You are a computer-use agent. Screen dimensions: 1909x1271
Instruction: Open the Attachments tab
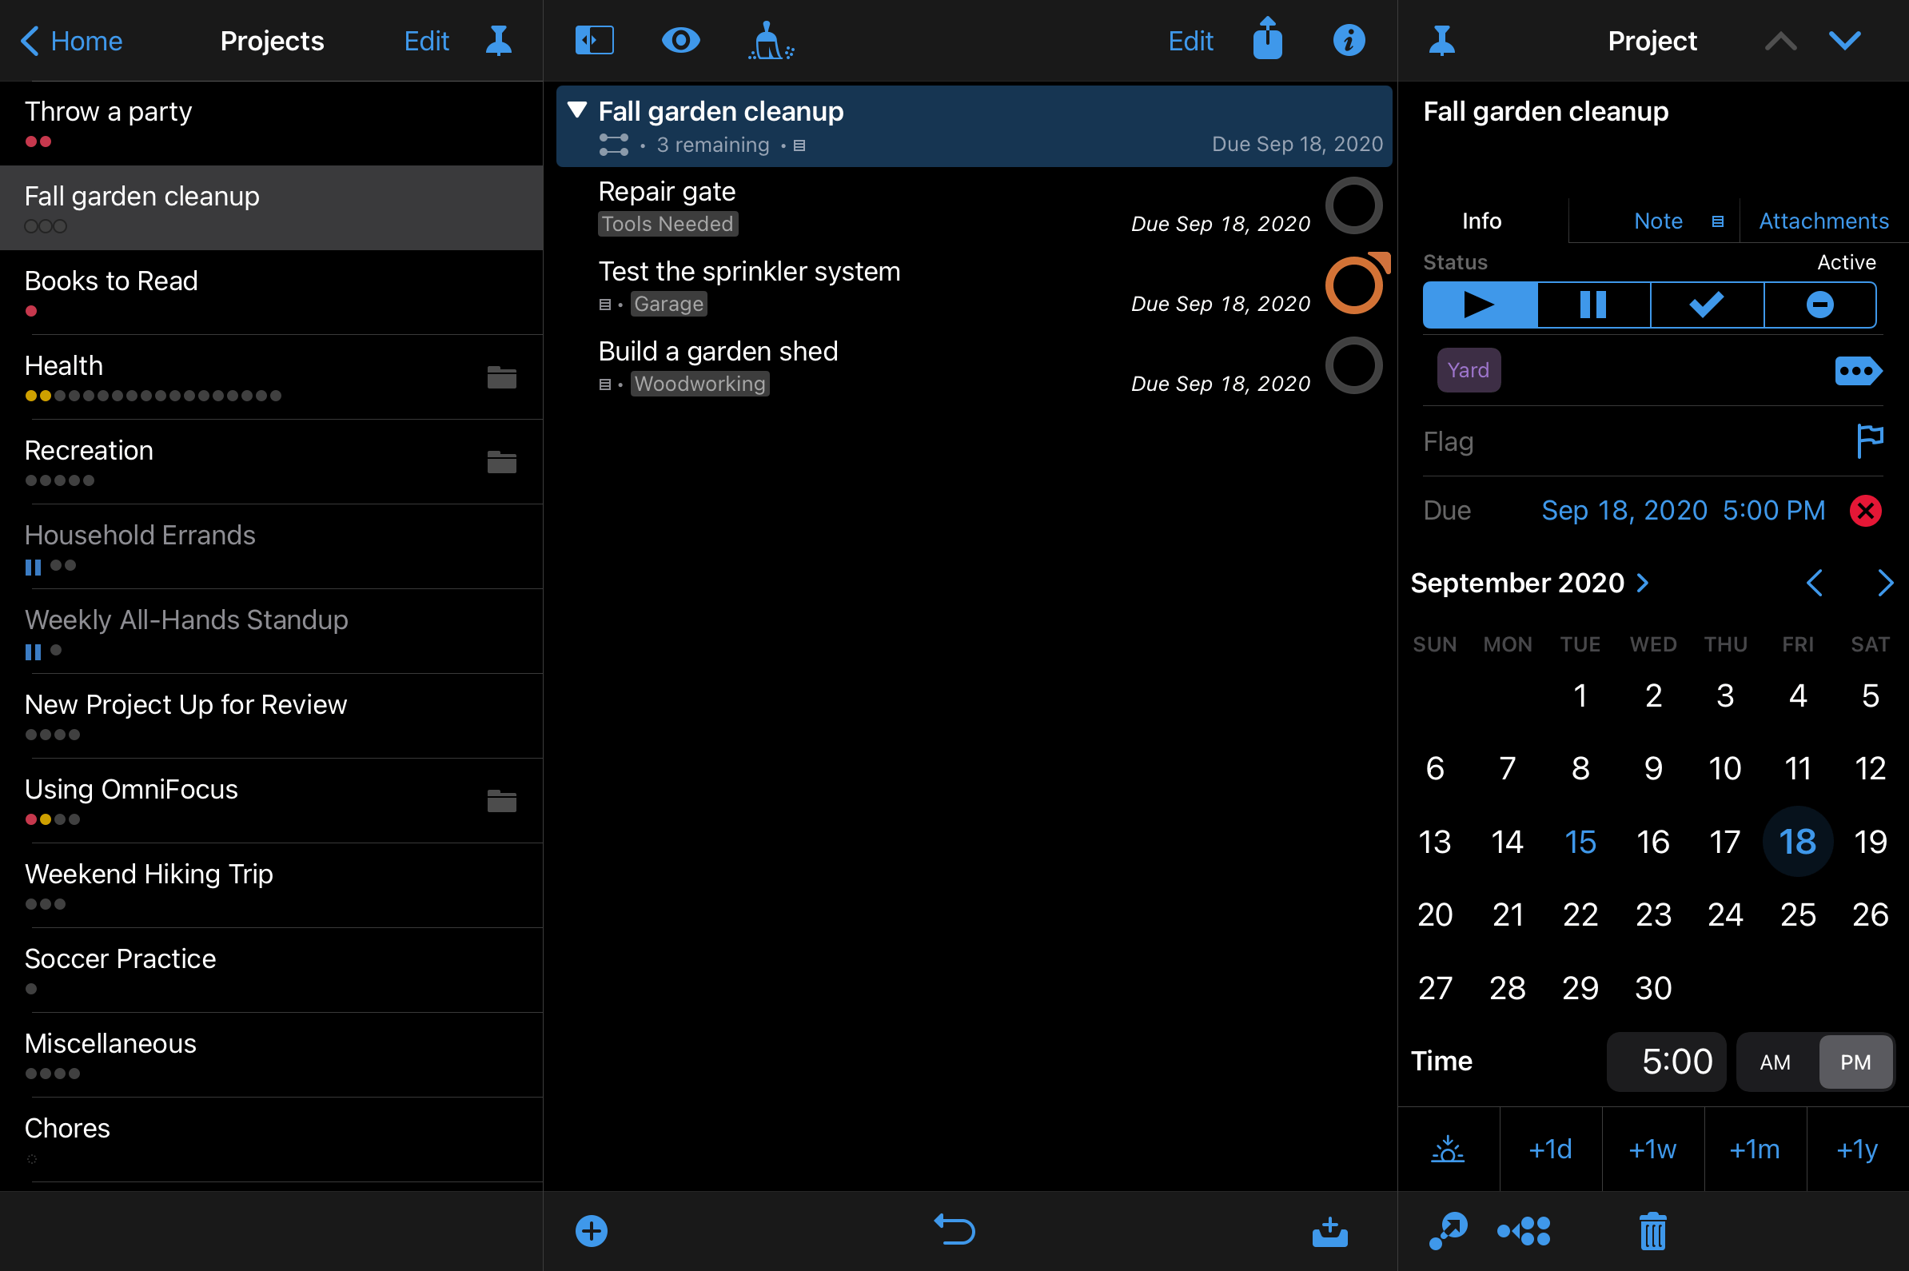pyautogui.click(x=1823, y=221)
